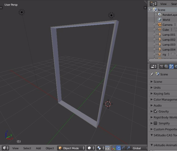
Task: Expand the Cube object in outliner
Action: click(154, 30)
